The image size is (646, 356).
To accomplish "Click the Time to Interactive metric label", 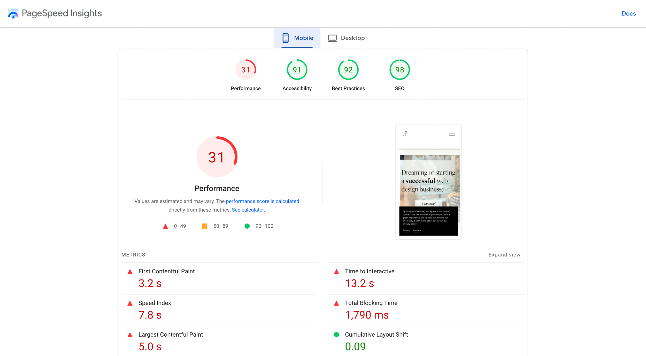I will [x=370, y=271].
